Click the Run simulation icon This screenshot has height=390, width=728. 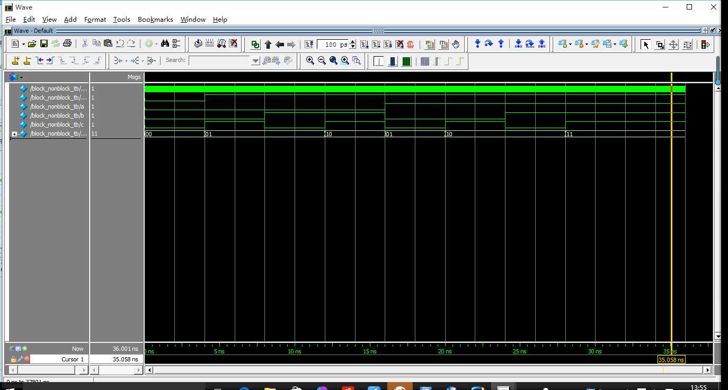pos(365,45)
